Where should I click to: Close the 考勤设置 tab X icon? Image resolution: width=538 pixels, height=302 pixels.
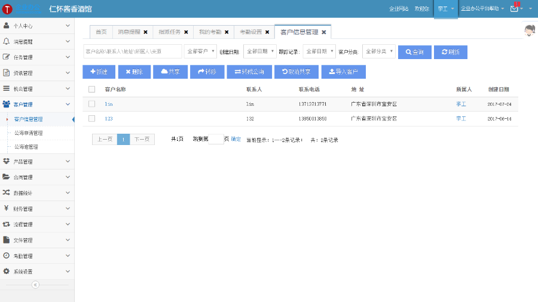pos(267,32)
